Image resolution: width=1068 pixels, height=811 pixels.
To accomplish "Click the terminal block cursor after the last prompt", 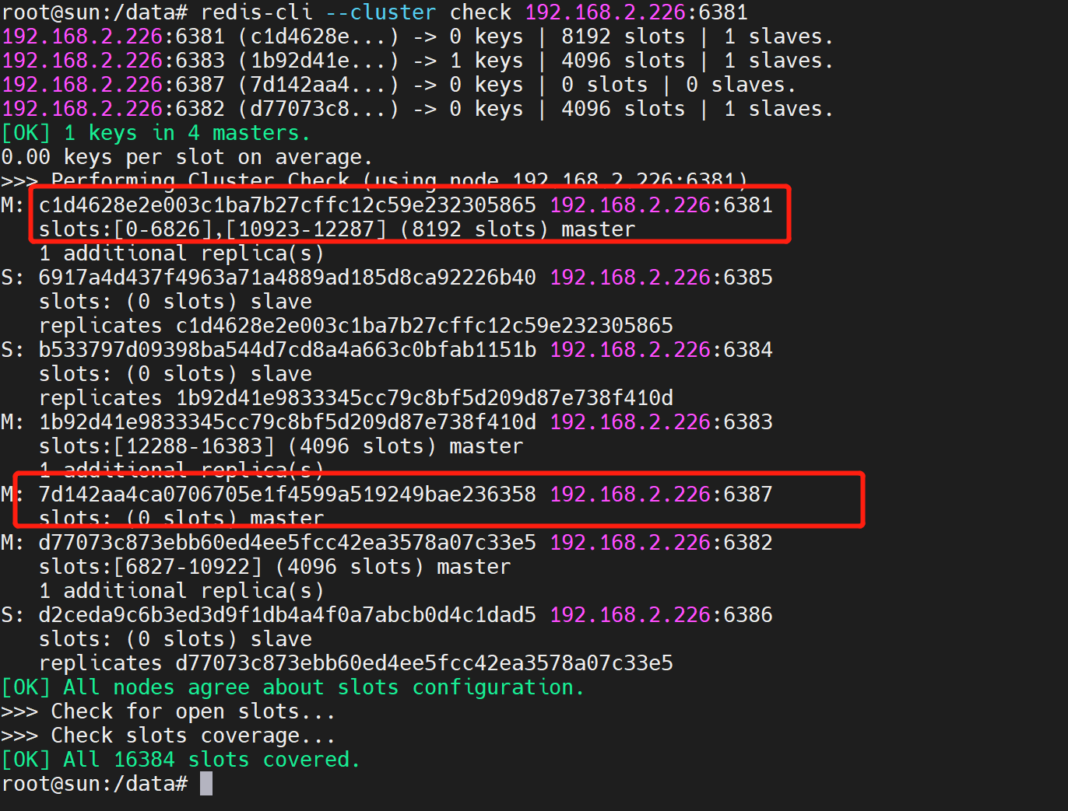I will 206,784.
